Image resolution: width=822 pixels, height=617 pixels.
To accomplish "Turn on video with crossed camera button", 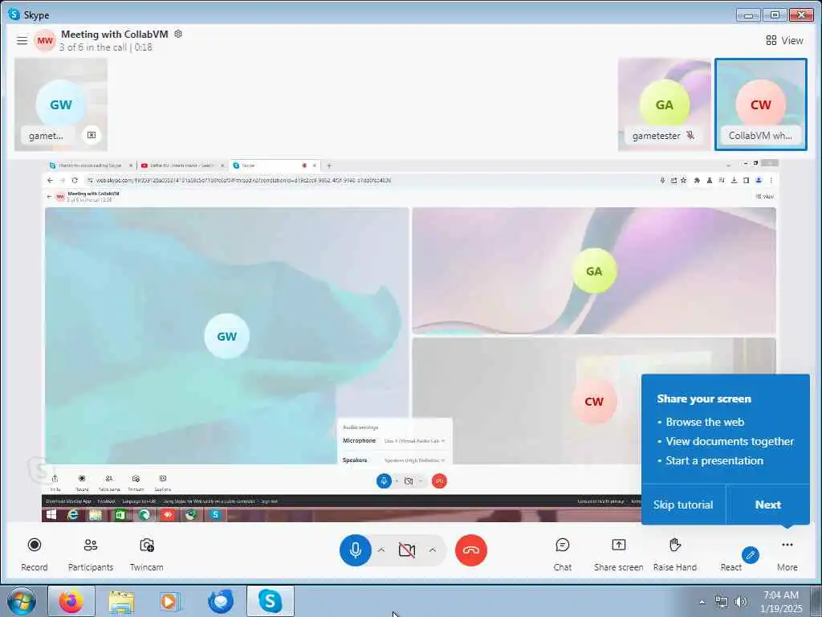I will [x=407, y=550].
